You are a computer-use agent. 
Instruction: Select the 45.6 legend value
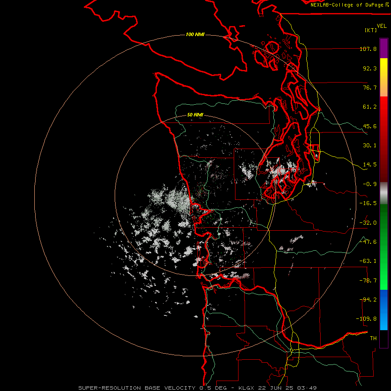click(x=370, y=126)
